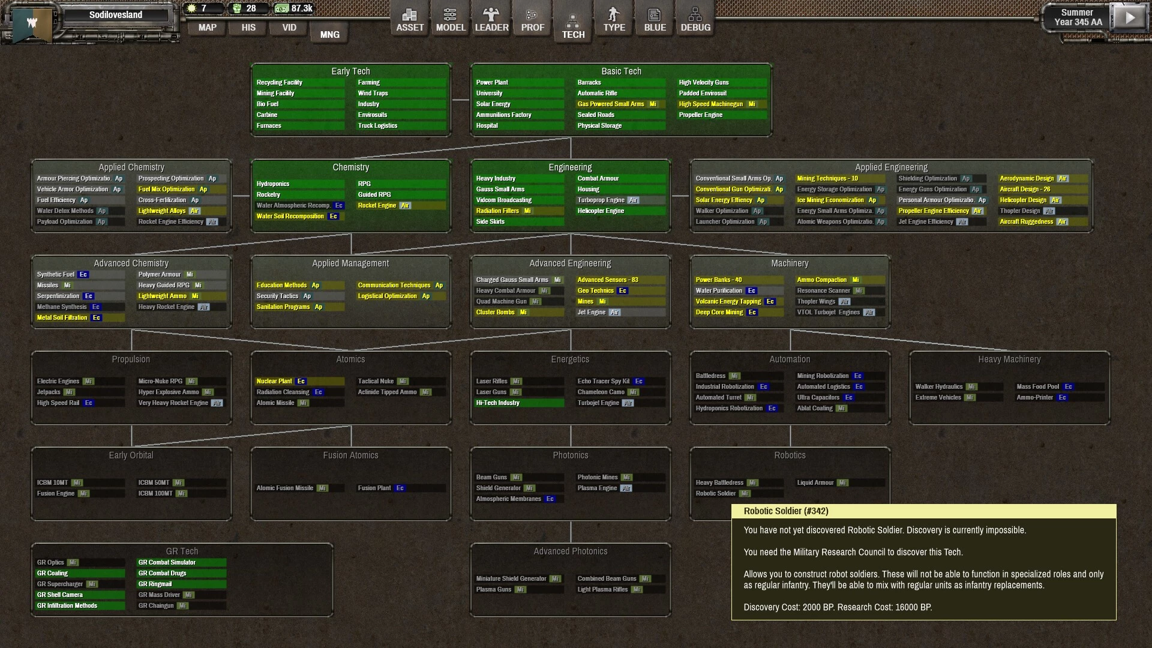Select the Nuclear Plant tech entry

point(274,382)
